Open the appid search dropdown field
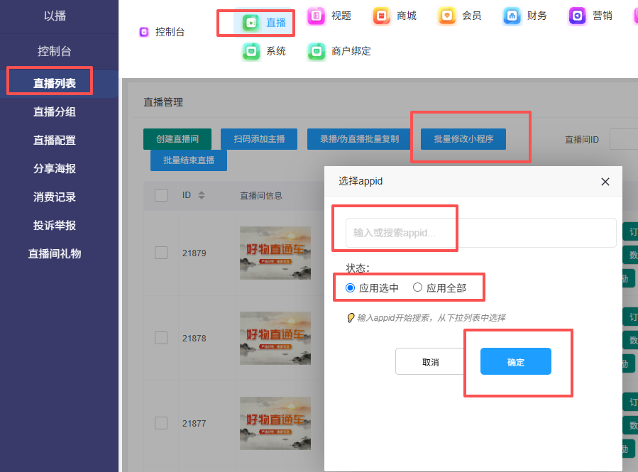This screenshot has height=472, width=638. click(480, 233)
